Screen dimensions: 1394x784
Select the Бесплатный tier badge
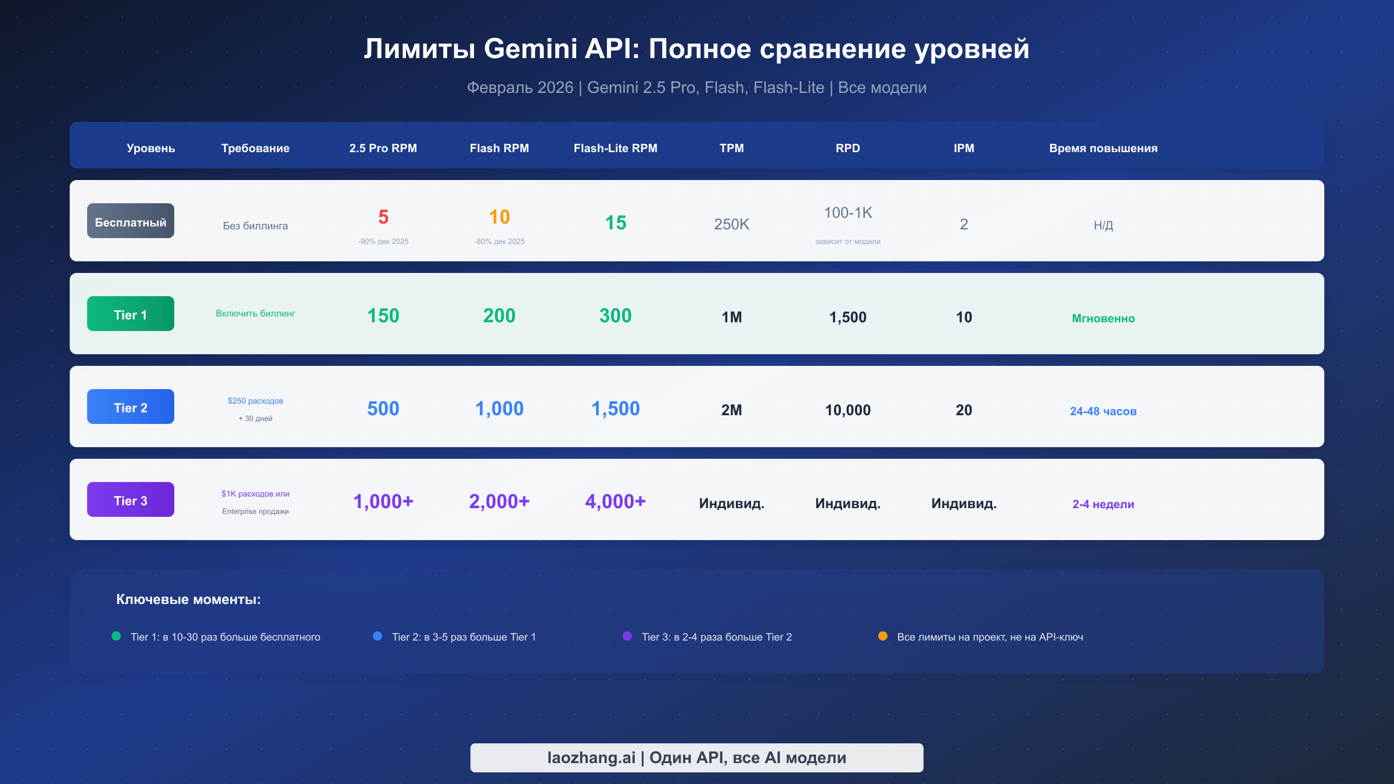130,221
